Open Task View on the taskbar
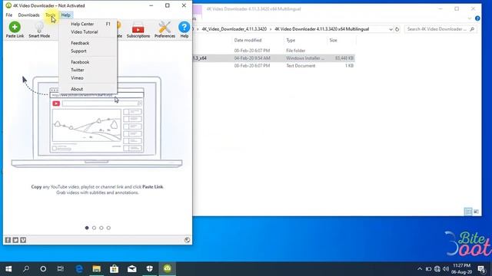The image size is (492, 276). click(x=61, y=269)
